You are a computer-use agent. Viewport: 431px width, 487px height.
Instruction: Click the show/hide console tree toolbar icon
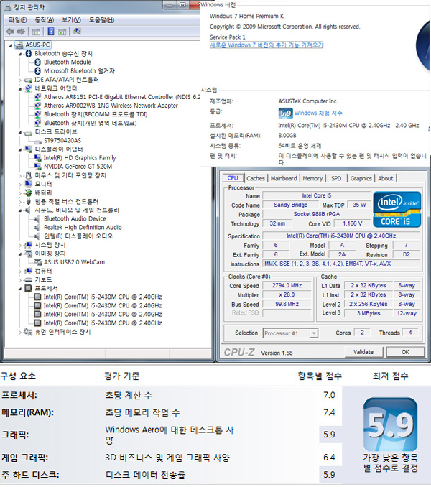coord(37,32)
